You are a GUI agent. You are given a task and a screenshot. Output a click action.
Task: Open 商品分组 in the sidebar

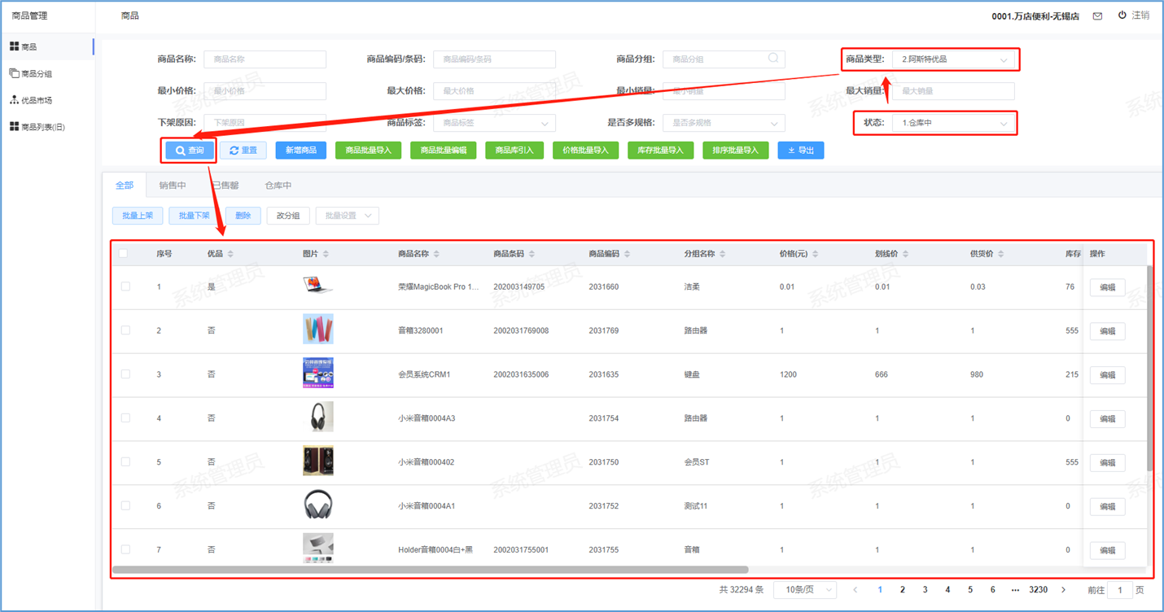[x=37, y=73]
